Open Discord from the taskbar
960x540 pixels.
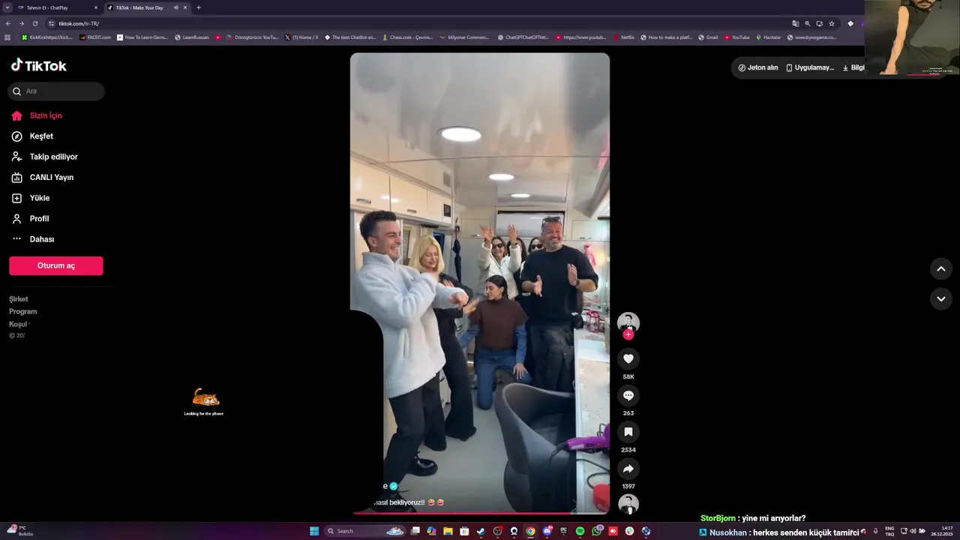[x=547, y=531]
